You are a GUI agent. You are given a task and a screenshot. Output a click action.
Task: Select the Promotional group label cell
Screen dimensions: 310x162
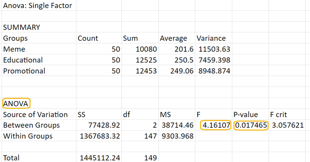point(24,71)
